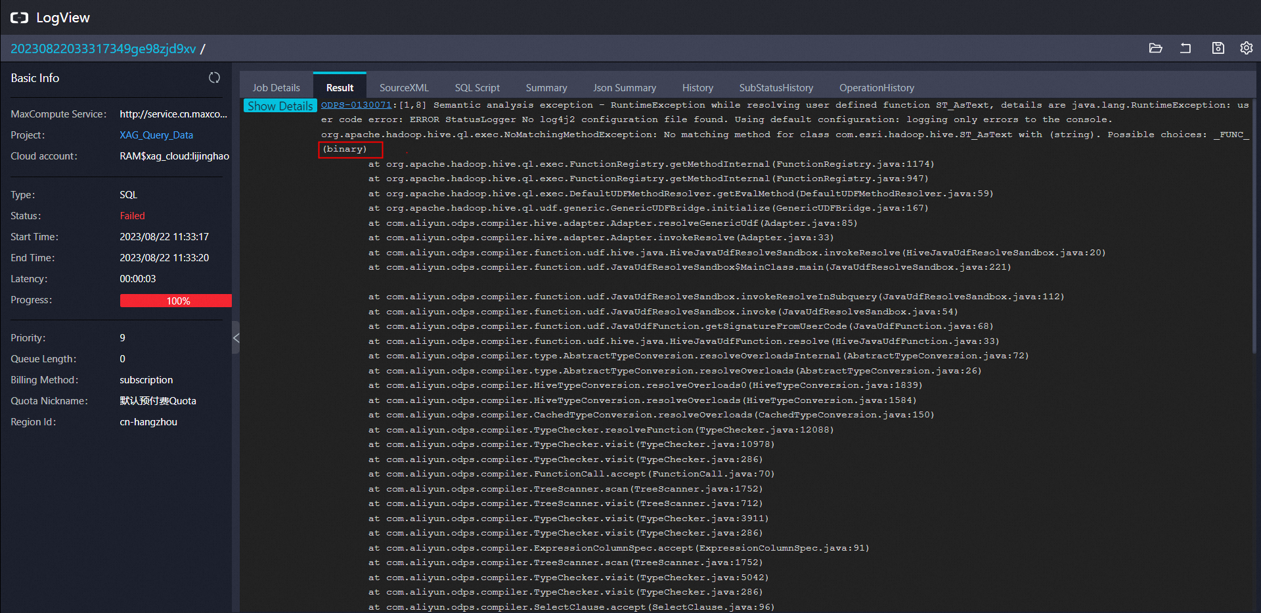Viewport: 1261px width, 613px height.
Task: Click Quota Nickname value 默认预付费Quota
Action: click(158, 400)
